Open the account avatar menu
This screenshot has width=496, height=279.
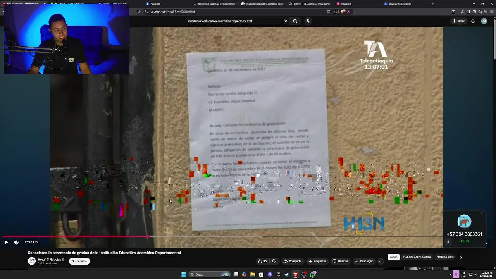(x=484, y=21)
